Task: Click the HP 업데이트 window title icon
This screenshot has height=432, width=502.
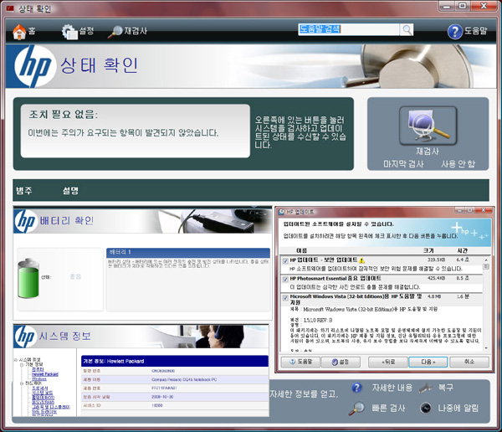Action: (281, 212)
